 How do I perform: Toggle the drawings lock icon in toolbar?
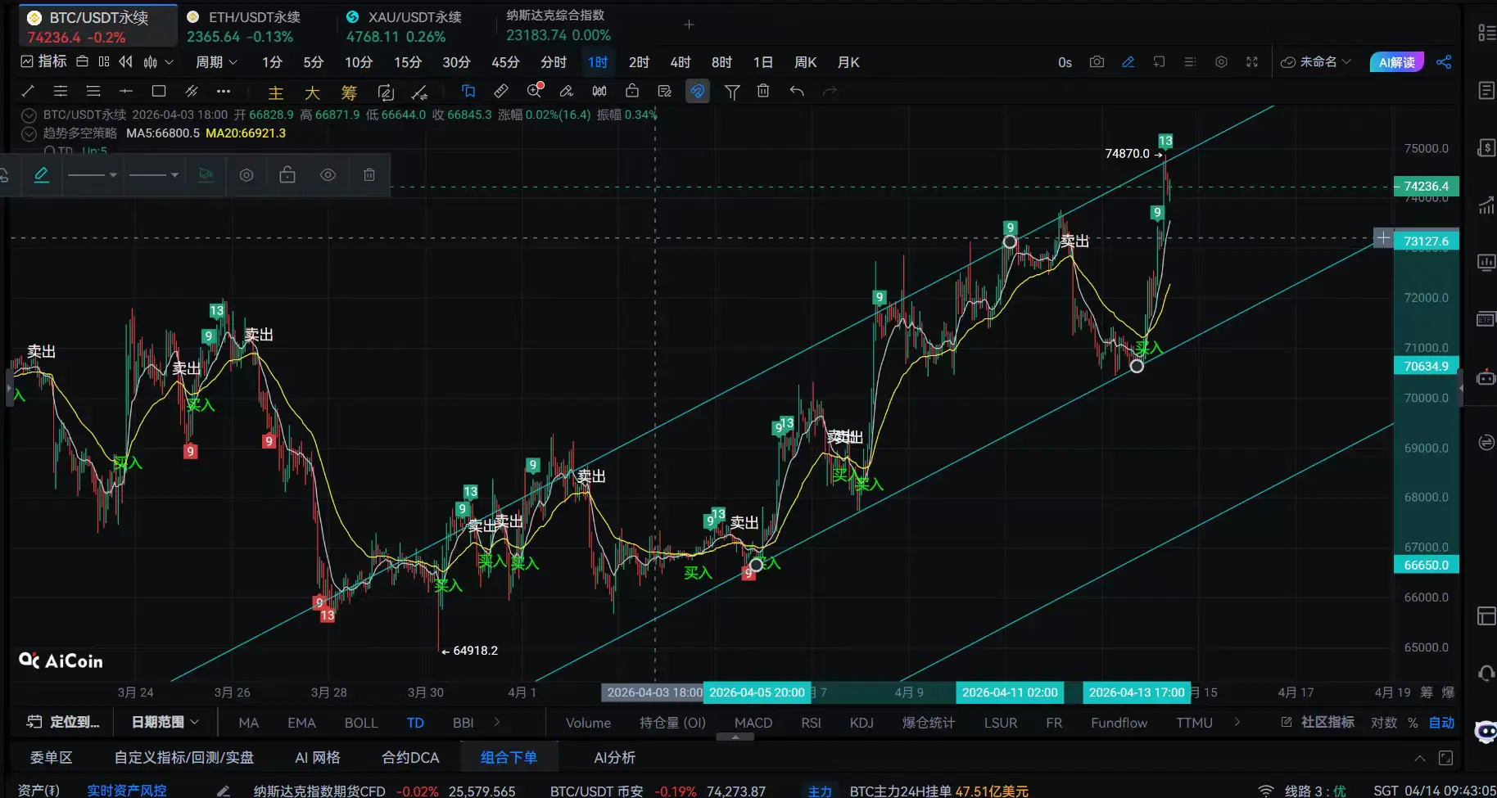click(x=632, y=92)
